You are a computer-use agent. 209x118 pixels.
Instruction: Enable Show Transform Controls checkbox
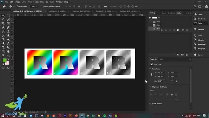41,7
